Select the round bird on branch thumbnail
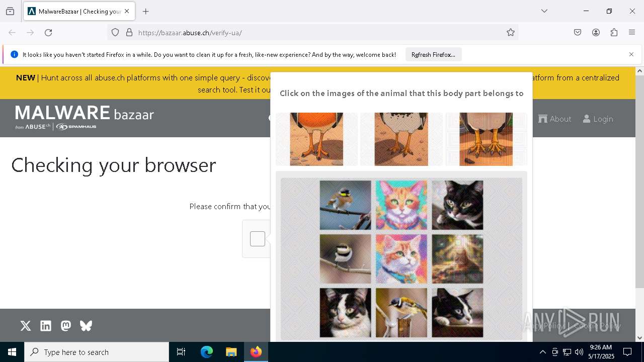 tap(345, 259)
